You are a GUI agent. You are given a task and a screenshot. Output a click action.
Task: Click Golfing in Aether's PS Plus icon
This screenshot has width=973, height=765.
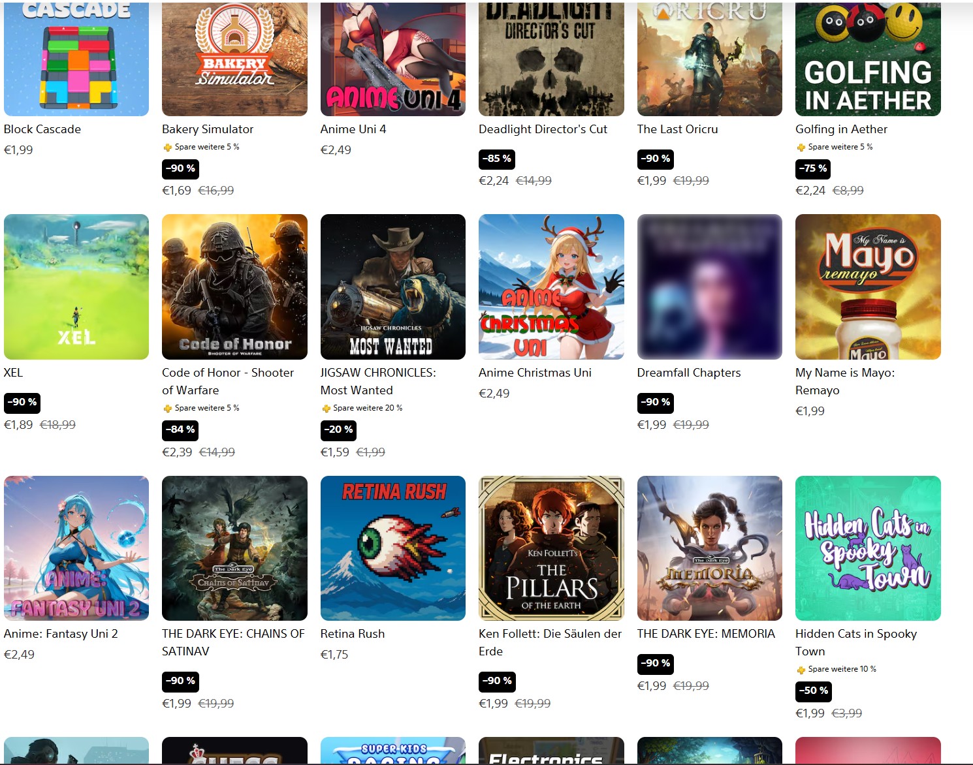point(801,148)
